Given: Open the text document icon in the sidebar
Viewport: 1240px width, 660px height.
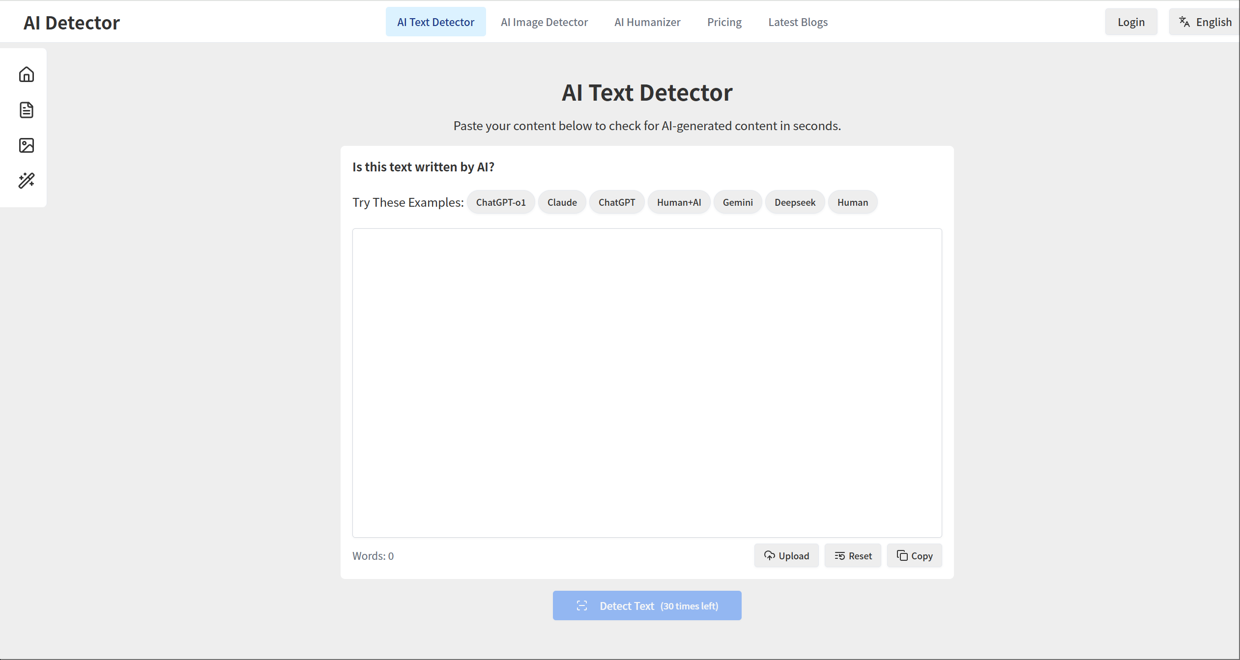Looking at the screenshot, I should coord(27,110).
